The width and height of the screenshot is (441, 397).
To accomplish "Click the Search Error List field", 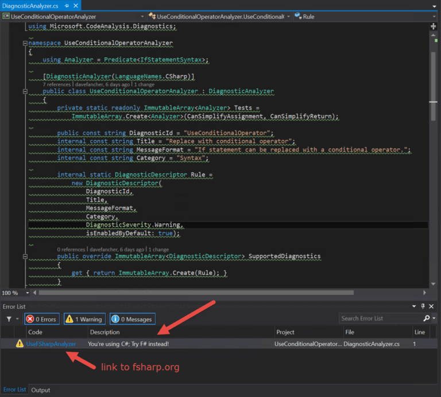I will (380, 318).
